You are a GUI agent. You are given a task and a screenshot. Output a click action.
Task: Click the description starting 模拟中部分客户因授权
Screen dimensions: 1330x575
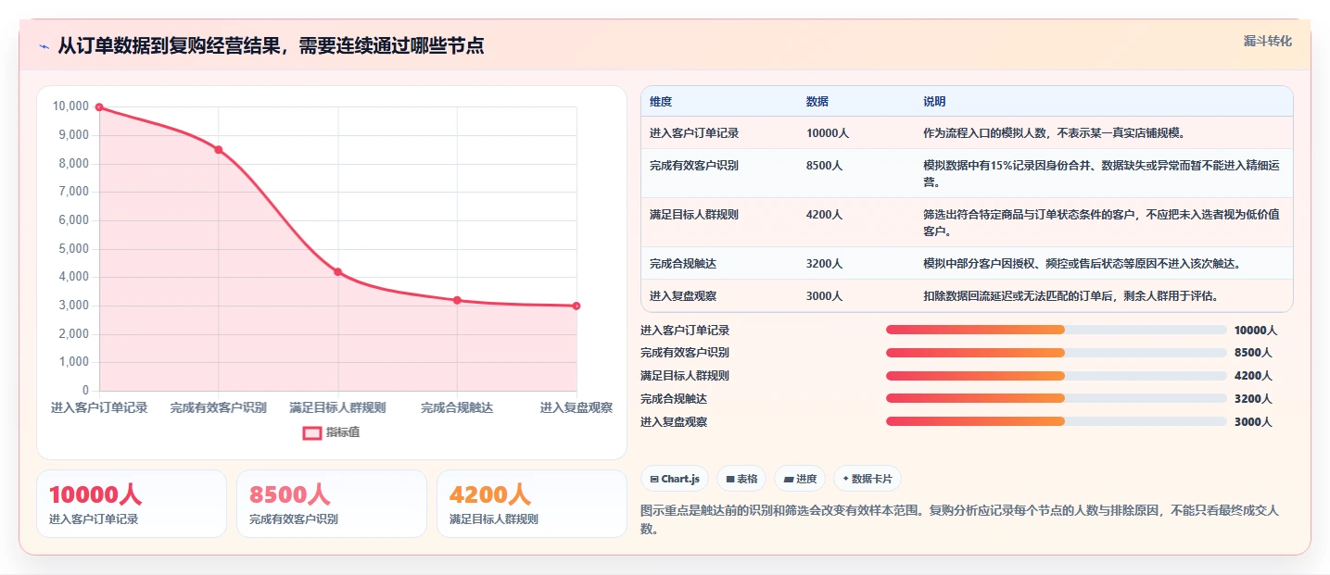(x=1082, y=263)
